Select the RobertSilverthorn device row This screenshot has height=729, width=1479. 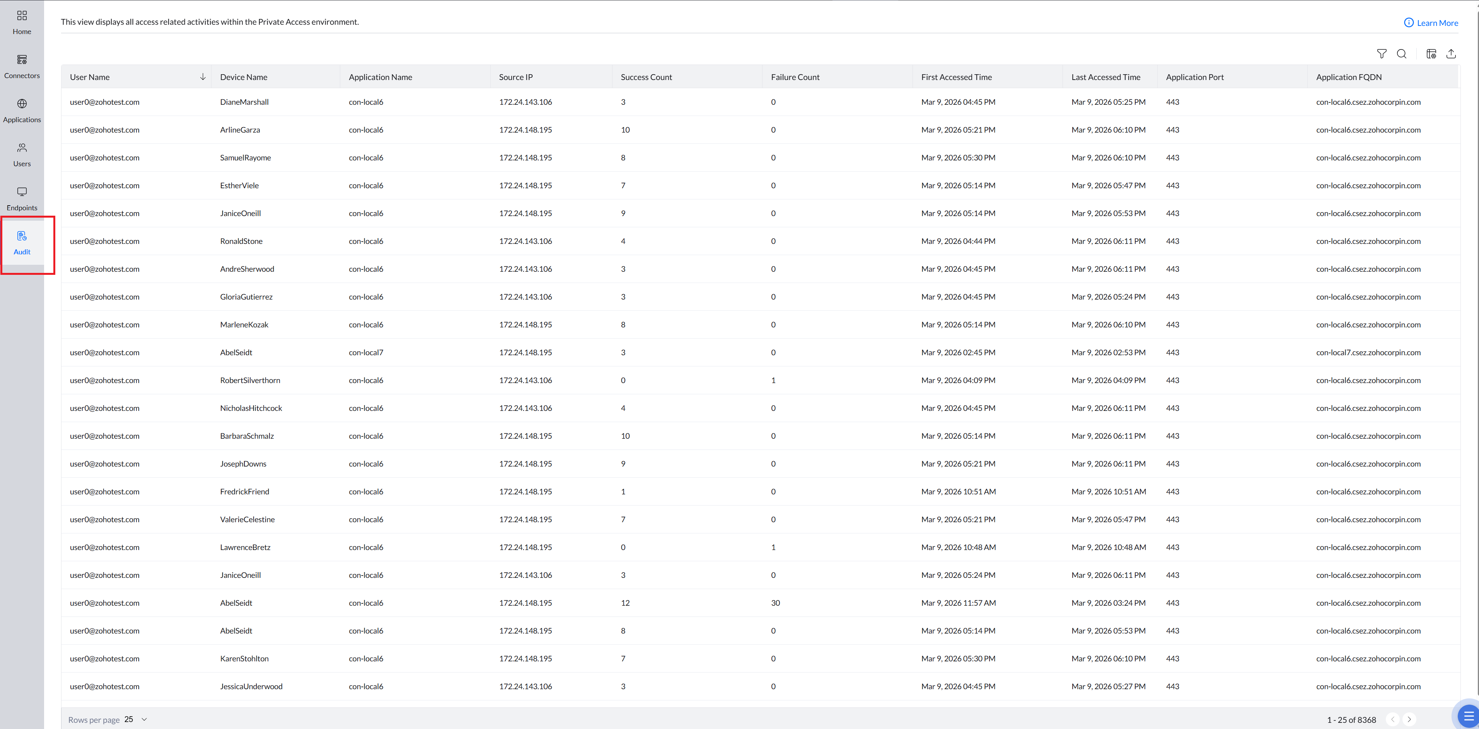point(250,381)
